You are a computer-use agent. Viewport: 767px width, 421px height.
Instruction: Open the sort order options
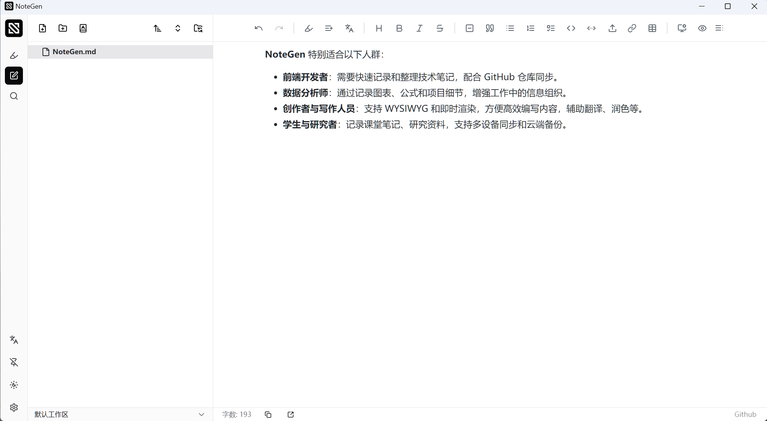[x=158, y=28]
